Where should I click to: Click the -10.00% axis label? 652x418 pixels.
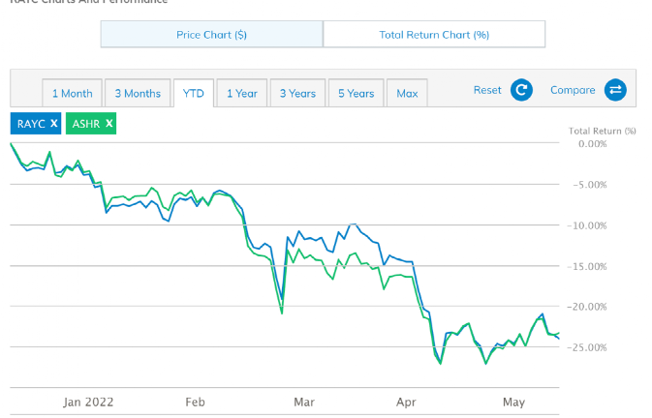[587, 225]
